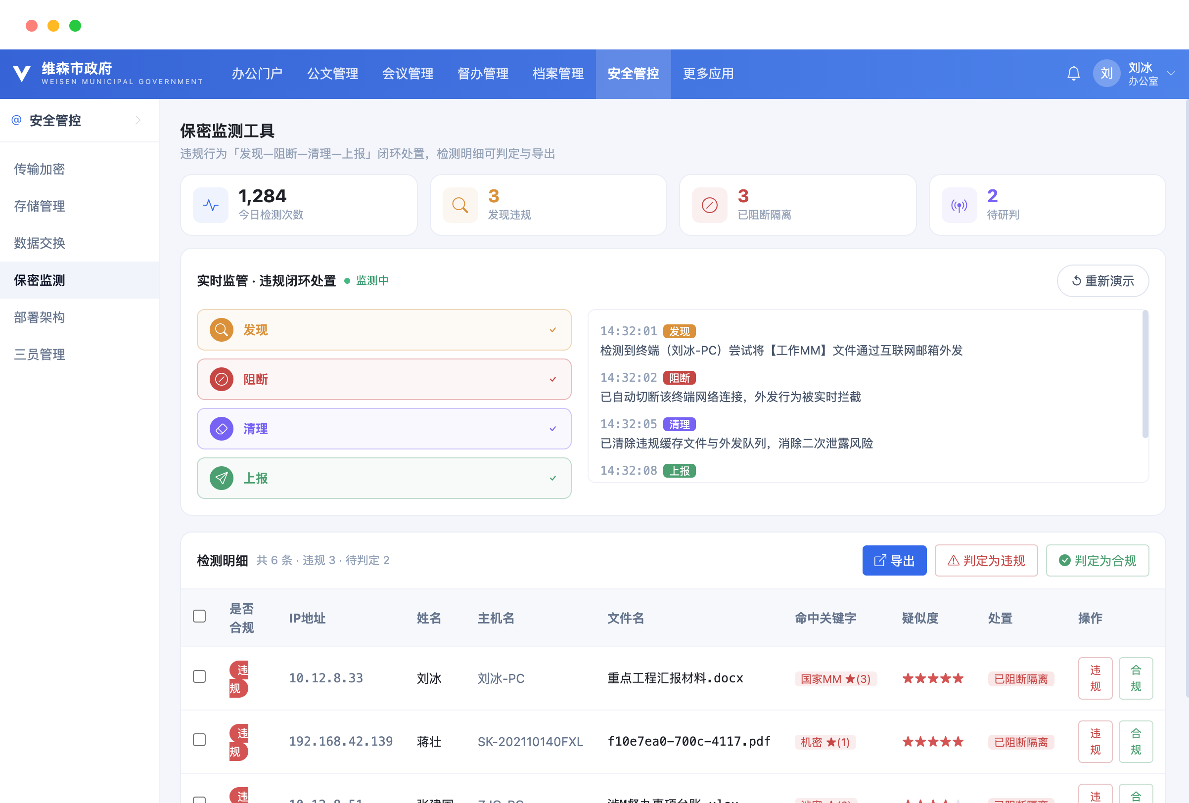Click the 重新演示 button
This screenshot has height=803, width=1189.
(x=1102, y=281)
